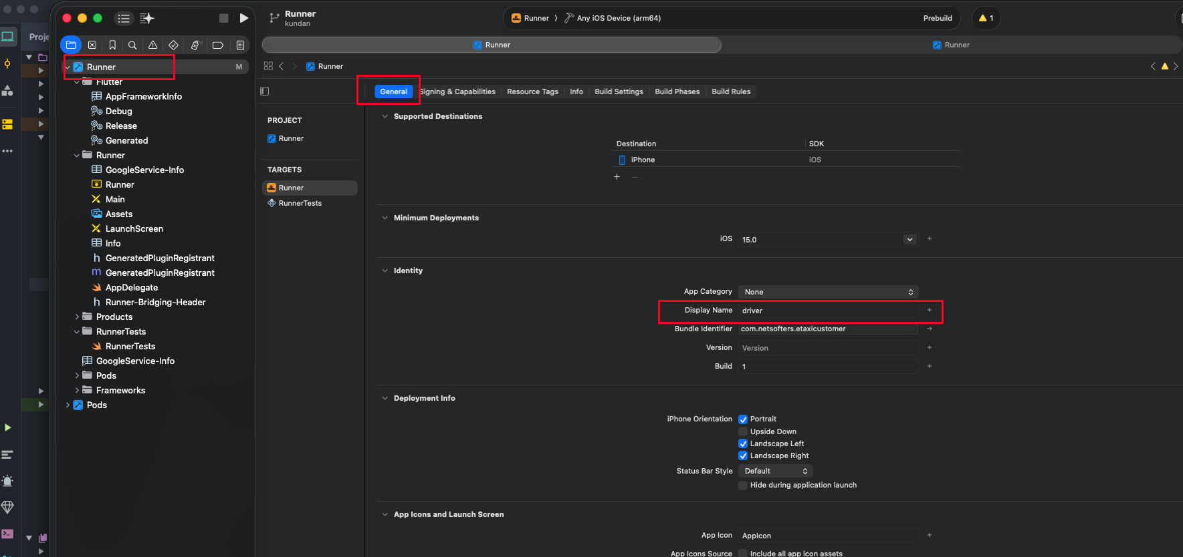
Task: Jump to next issue chevron in jump bar
Action: (1176, 66)
